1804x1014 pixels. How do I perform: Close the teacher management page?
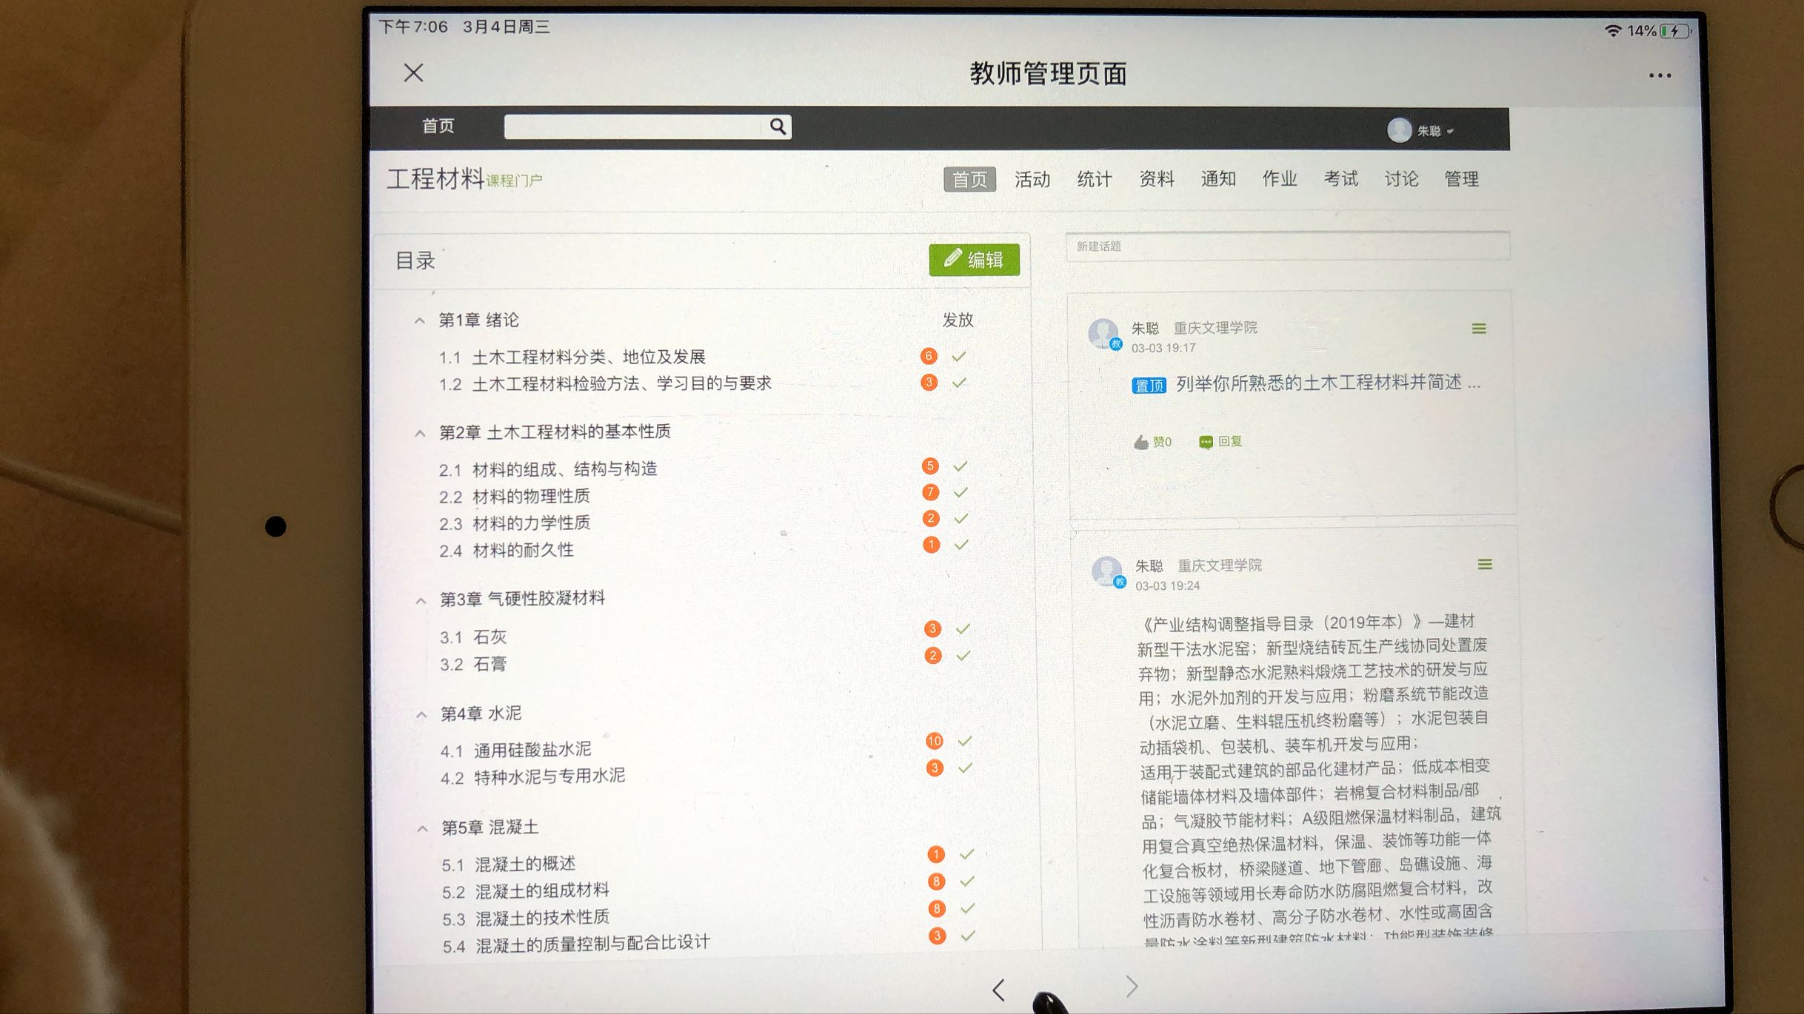(x=413, y=73)
